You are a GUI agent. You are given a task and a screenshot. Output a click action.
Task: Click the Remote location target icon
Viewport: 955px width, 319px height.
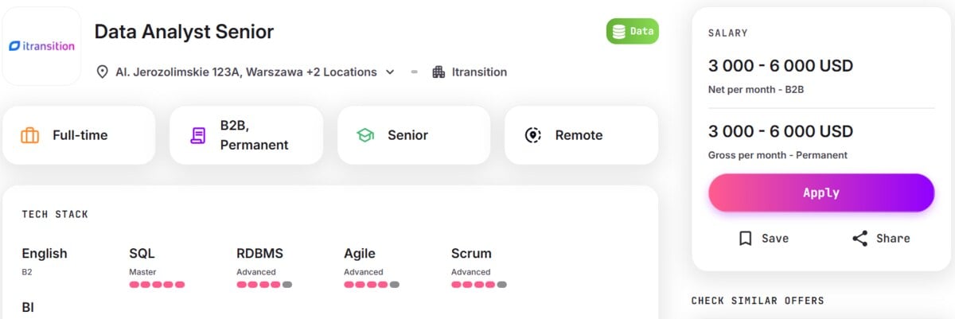(x=533, y=135)
